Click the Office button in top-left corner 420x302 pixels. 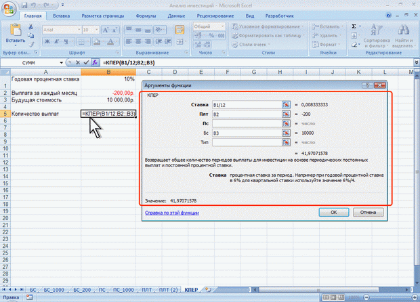(9, 8)
